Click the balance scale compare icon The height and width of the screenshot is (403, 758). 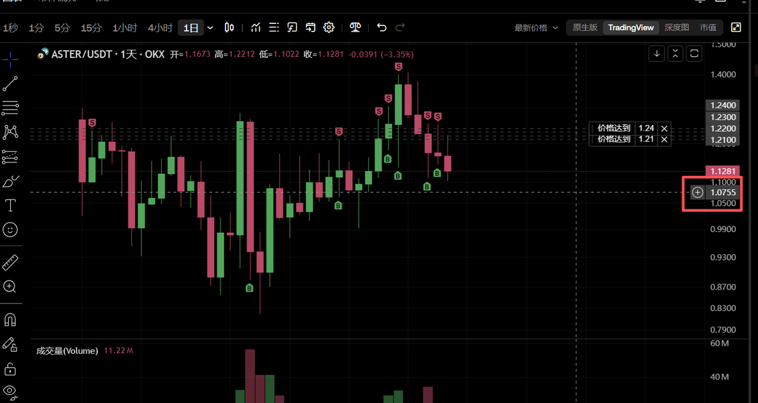pos(356,28)
